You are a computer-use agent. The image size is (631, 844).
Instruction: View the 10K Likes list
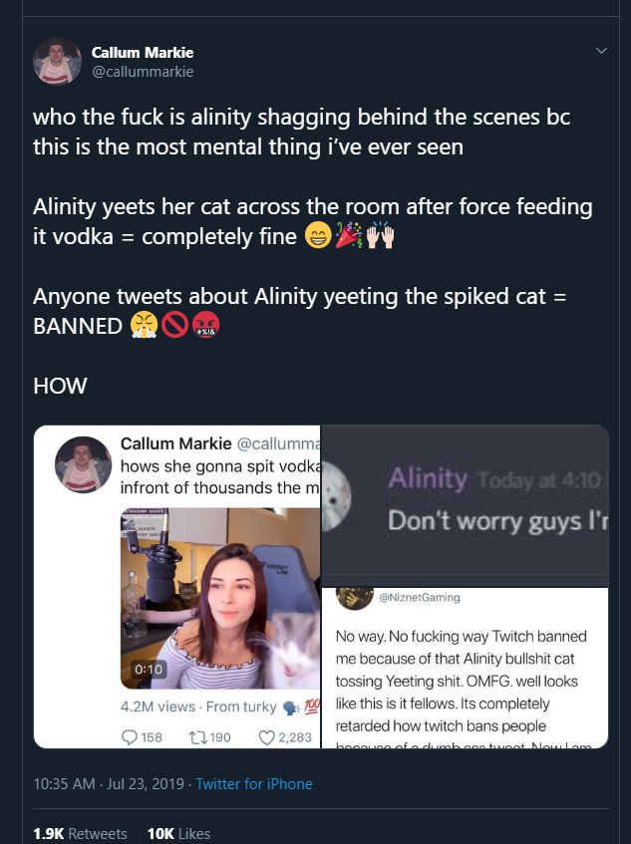[178, 833]
